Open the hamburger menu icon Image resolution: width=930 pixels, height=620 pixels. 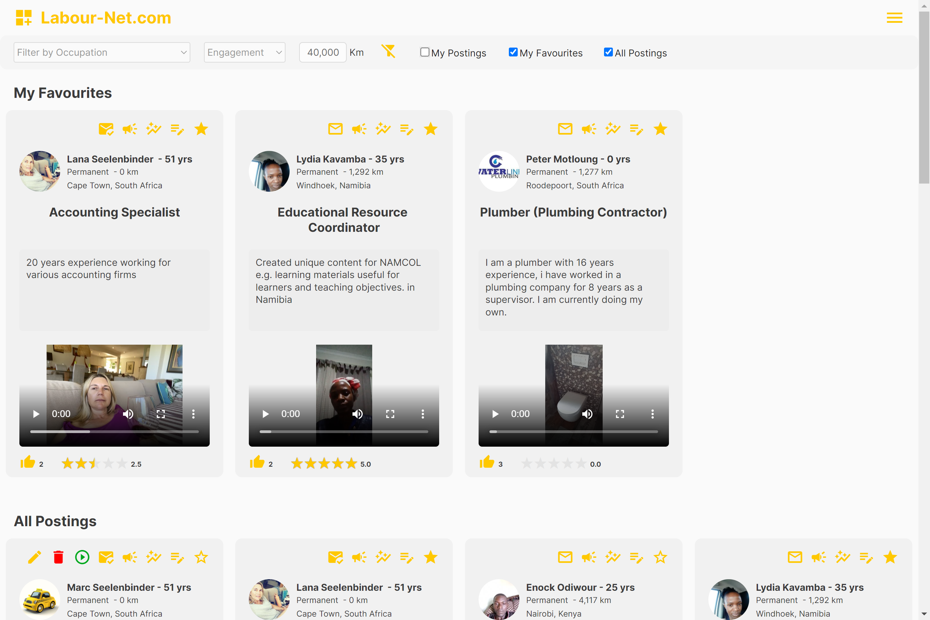point(894,18)
